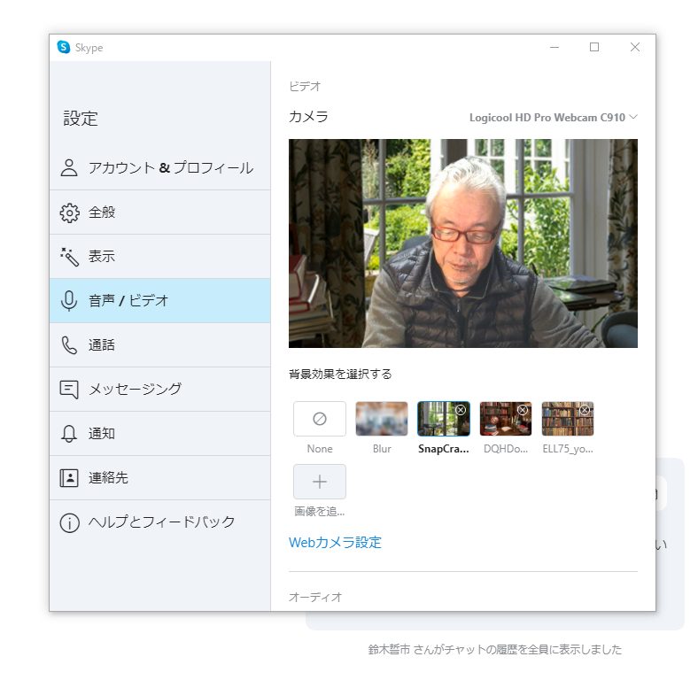Maximize the Skype settings window
Image resolution: width=698 pixels, height=680 pixels.
click(x=594, y=48)
